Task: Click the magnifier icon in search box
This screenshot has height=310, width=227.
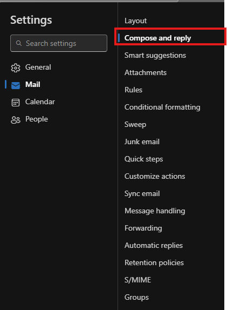Action: pos(19,43)
